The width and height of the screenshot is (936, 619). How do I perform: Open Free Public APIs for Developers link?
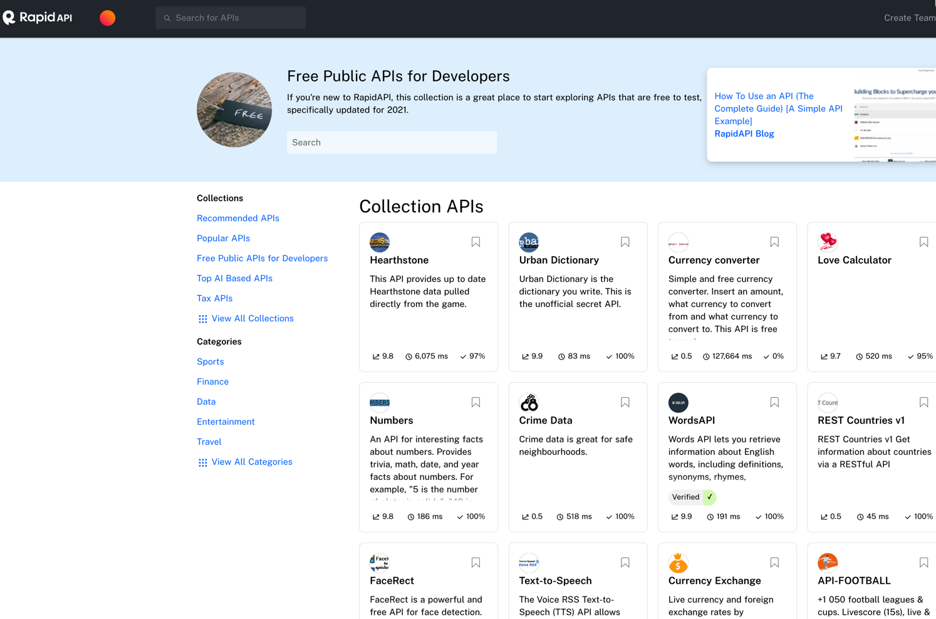point(262,258)
